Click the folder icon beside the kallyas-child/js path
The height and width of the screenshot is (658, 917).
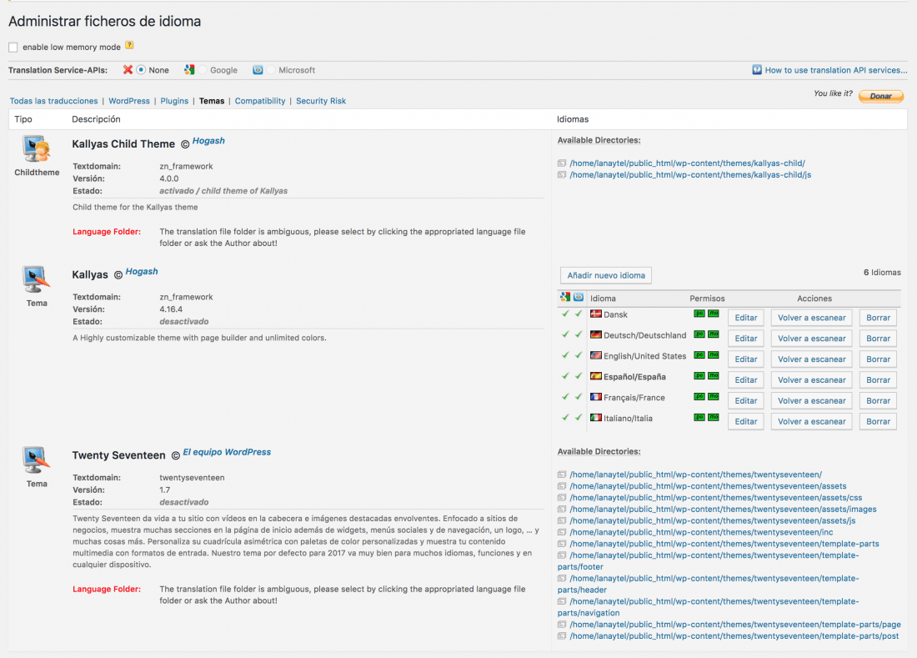pos(561,175)
